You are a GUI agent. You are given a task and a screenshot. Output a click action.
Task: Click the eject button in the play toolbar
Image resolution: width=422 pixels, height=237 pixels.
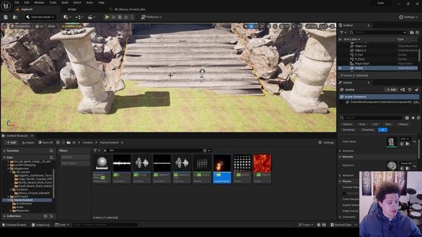126,17
